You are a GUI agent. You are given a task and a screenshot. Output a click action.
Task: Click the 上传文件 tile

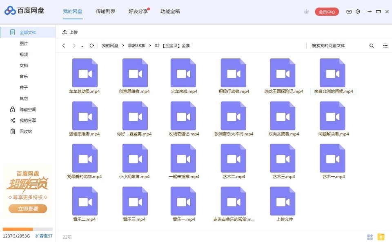pyautogui.click(x=283, y=204)
